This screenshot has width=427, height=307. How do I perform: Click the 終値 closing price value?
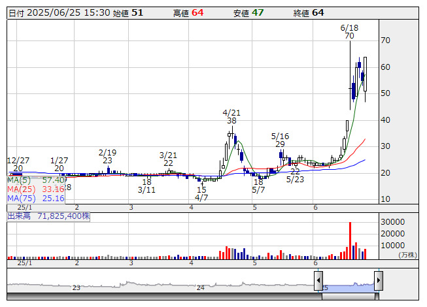click(x=318, y=12)
